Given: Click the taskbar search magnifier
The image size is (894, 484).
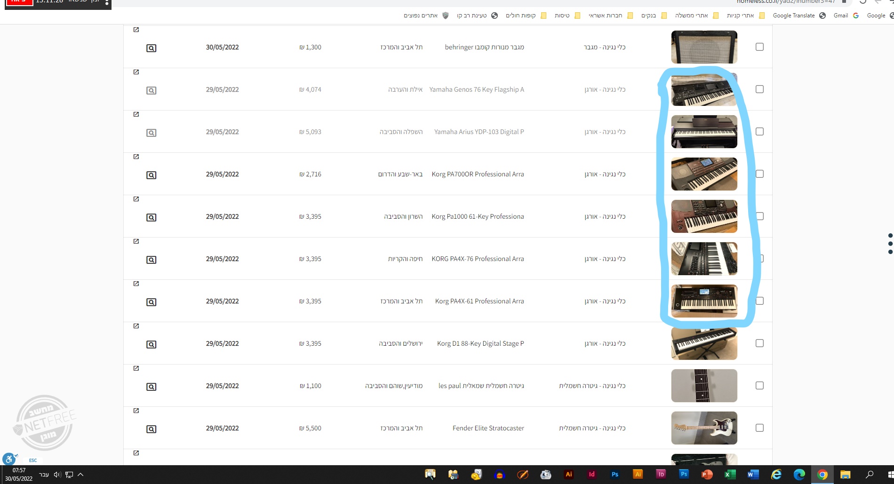Looking at the screenshot, I should tap(870, 474).
